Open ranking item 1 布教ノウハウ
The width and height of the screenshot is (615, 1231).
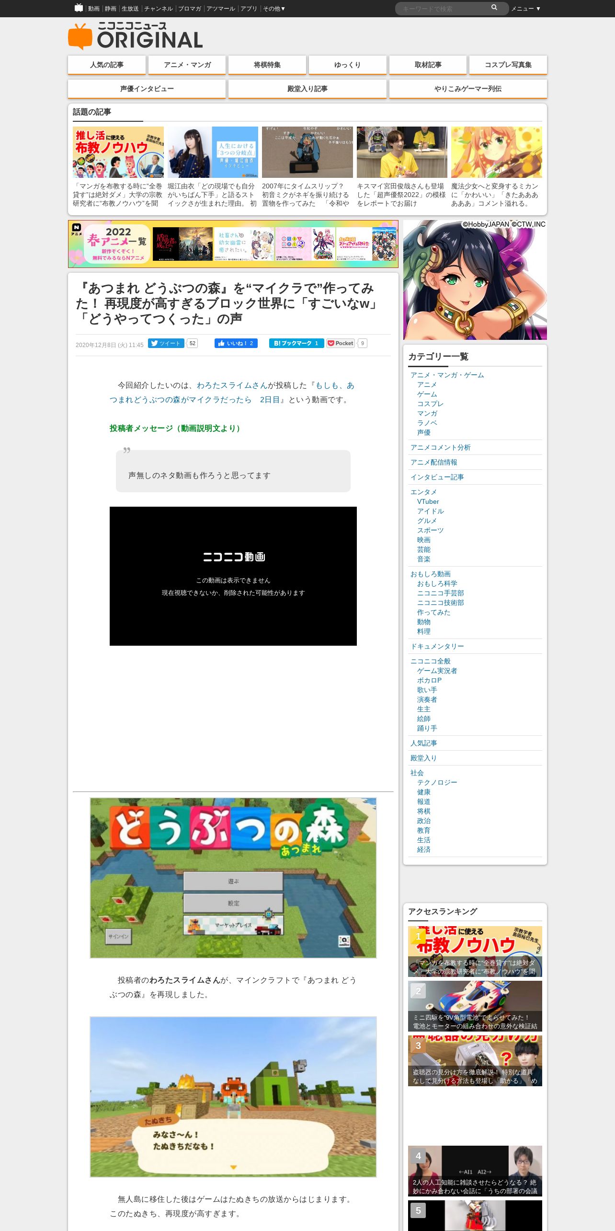(475, 952)
